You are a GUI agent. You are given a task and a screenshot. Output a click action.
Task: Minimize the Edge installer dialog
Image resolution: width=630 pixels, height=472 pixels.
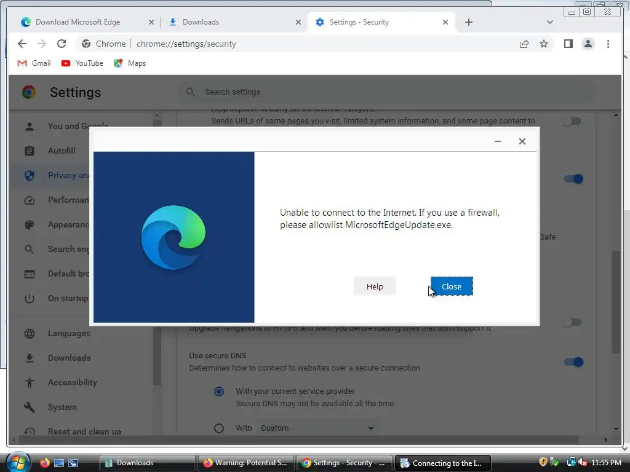497,141
